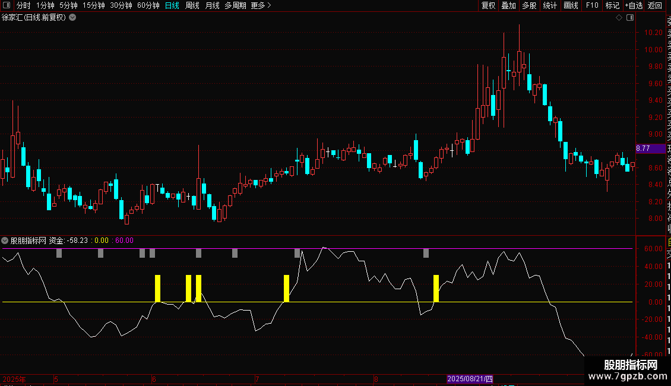Open the 多股 multi-stock view
The width and height of the screenshot is (671, 386).
pos(529,5)
